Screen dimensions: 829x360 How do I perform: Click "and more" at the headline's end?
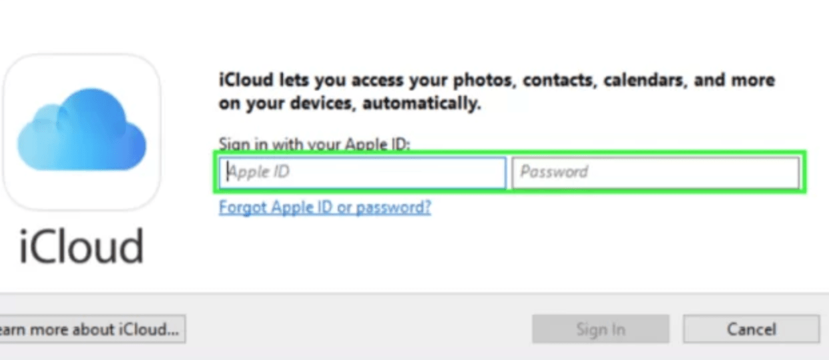pos(734,81)
